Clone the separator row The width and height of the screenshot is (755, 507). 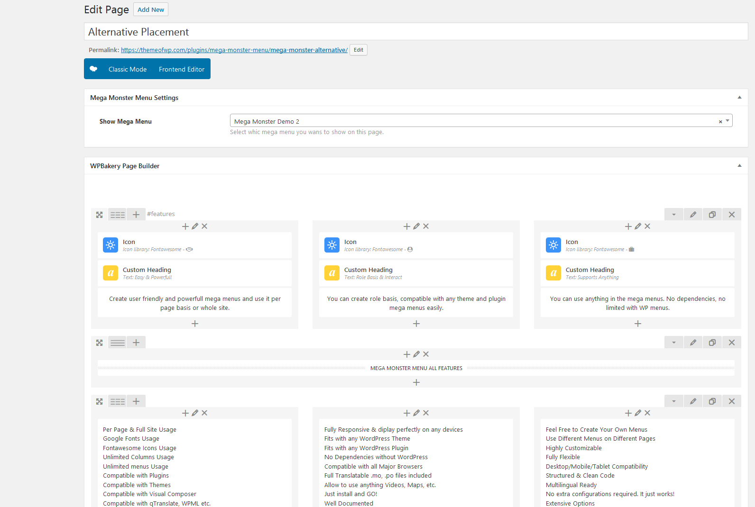pos(712,343)
